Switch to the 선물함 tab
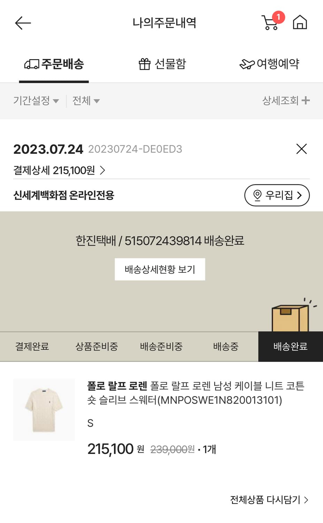The image size is (323, 523). tap(162, 64)
